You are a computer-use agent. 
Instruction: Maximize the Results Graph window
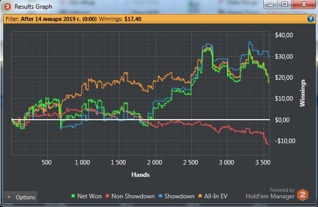pyautogui.click(x=285, y=5)
